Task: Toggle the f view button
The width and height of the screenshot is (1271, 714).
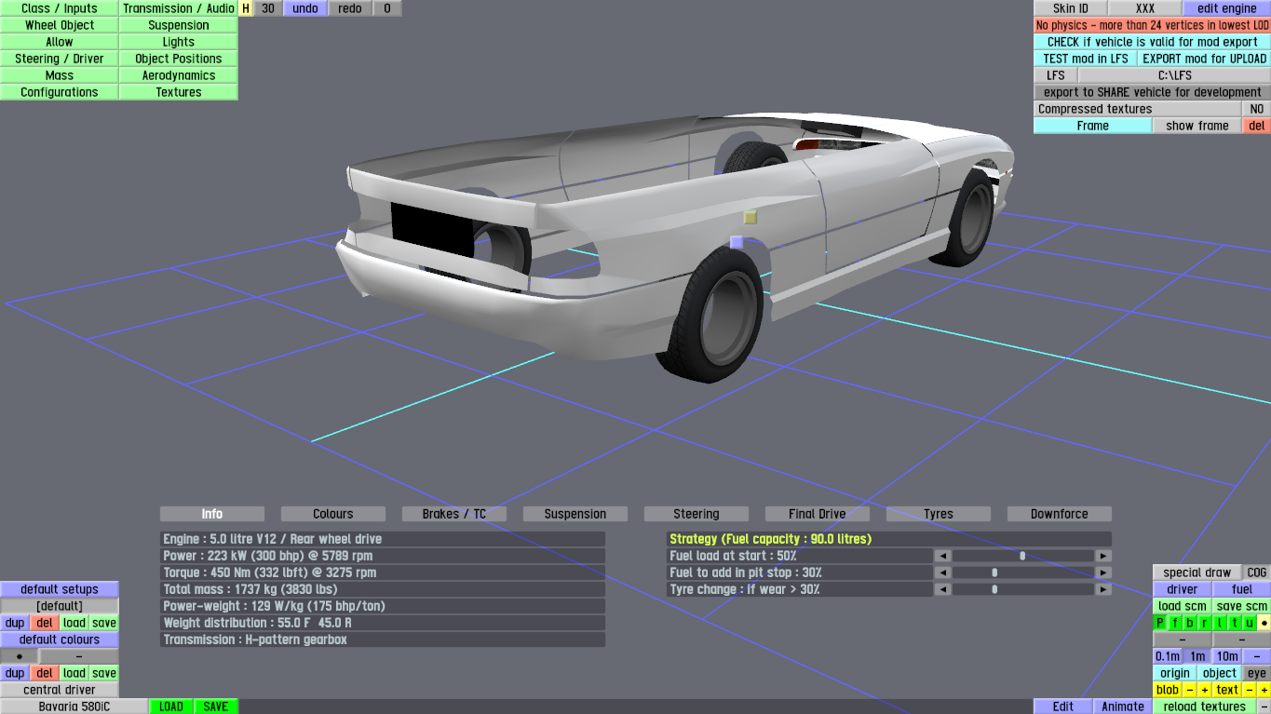Action: 1175,623
